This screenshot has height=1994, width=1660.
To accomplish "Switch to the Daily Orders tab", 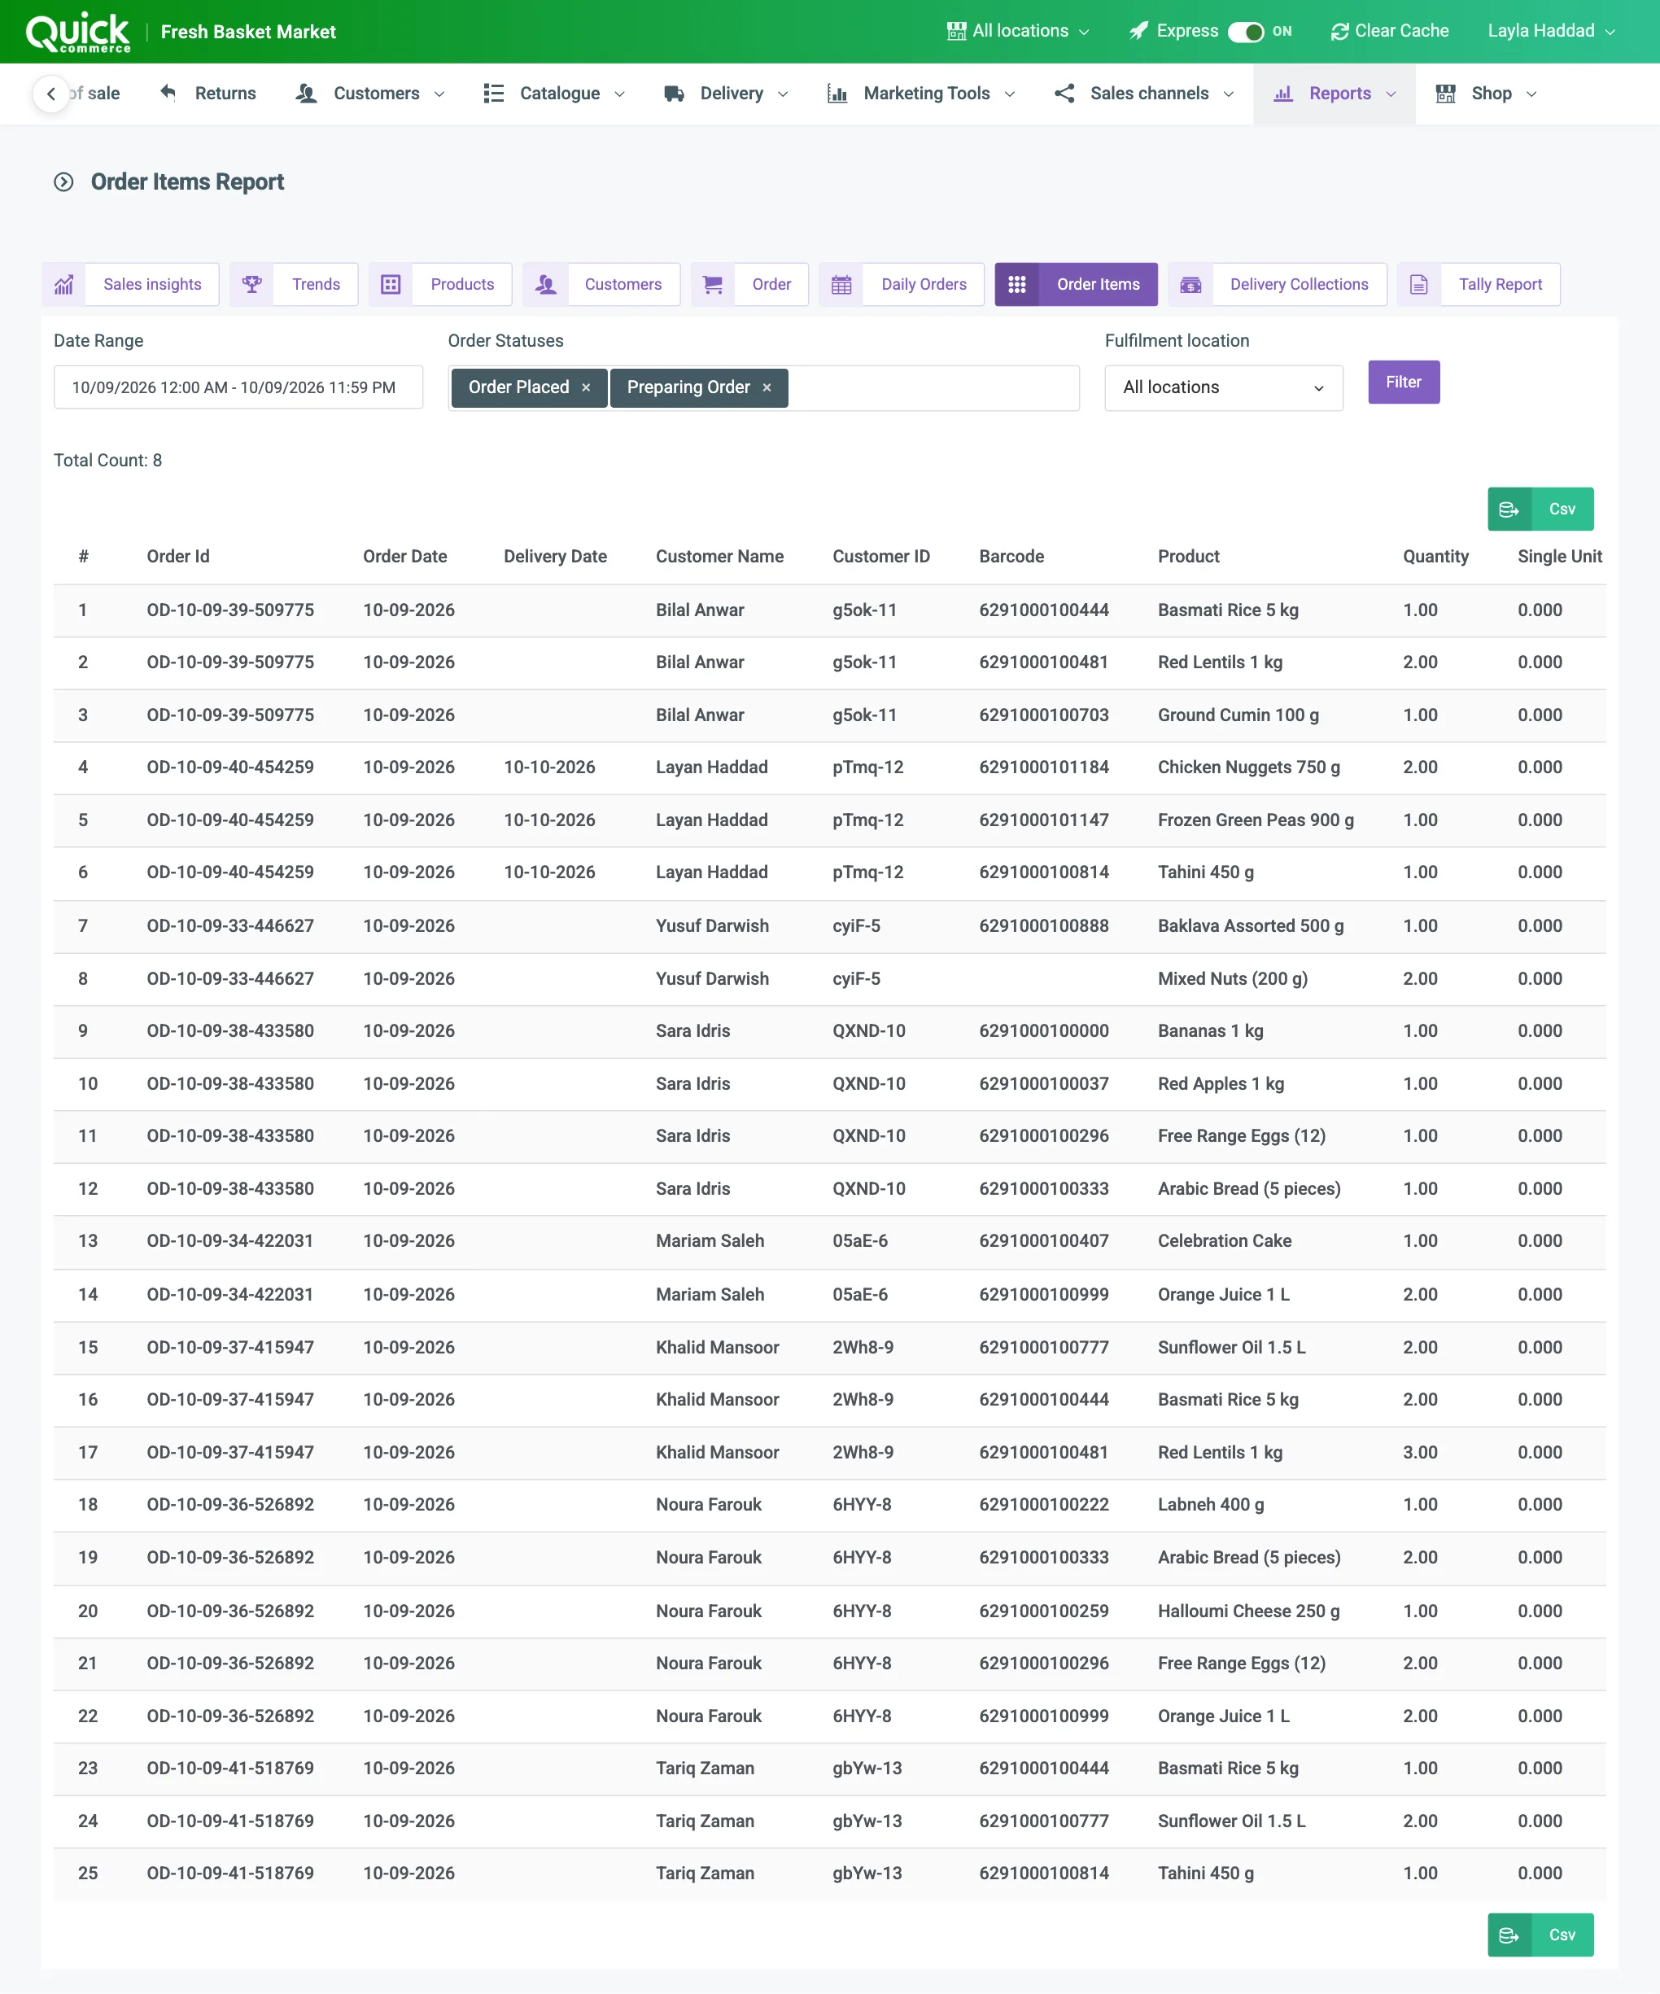I will click(x=902, y=284).
